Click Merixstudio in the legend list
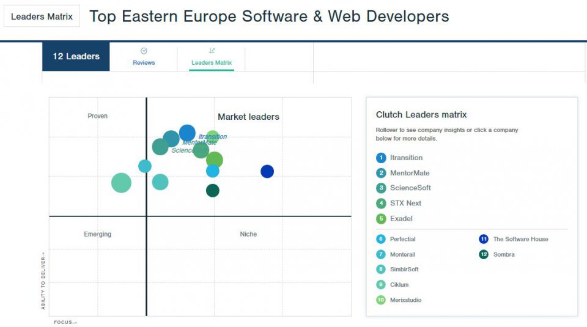Viewport: 587px width, 327px height. coord(405,300)
